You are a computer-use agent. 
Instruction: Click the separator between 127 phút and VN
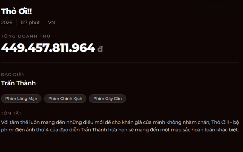point(44,23)
